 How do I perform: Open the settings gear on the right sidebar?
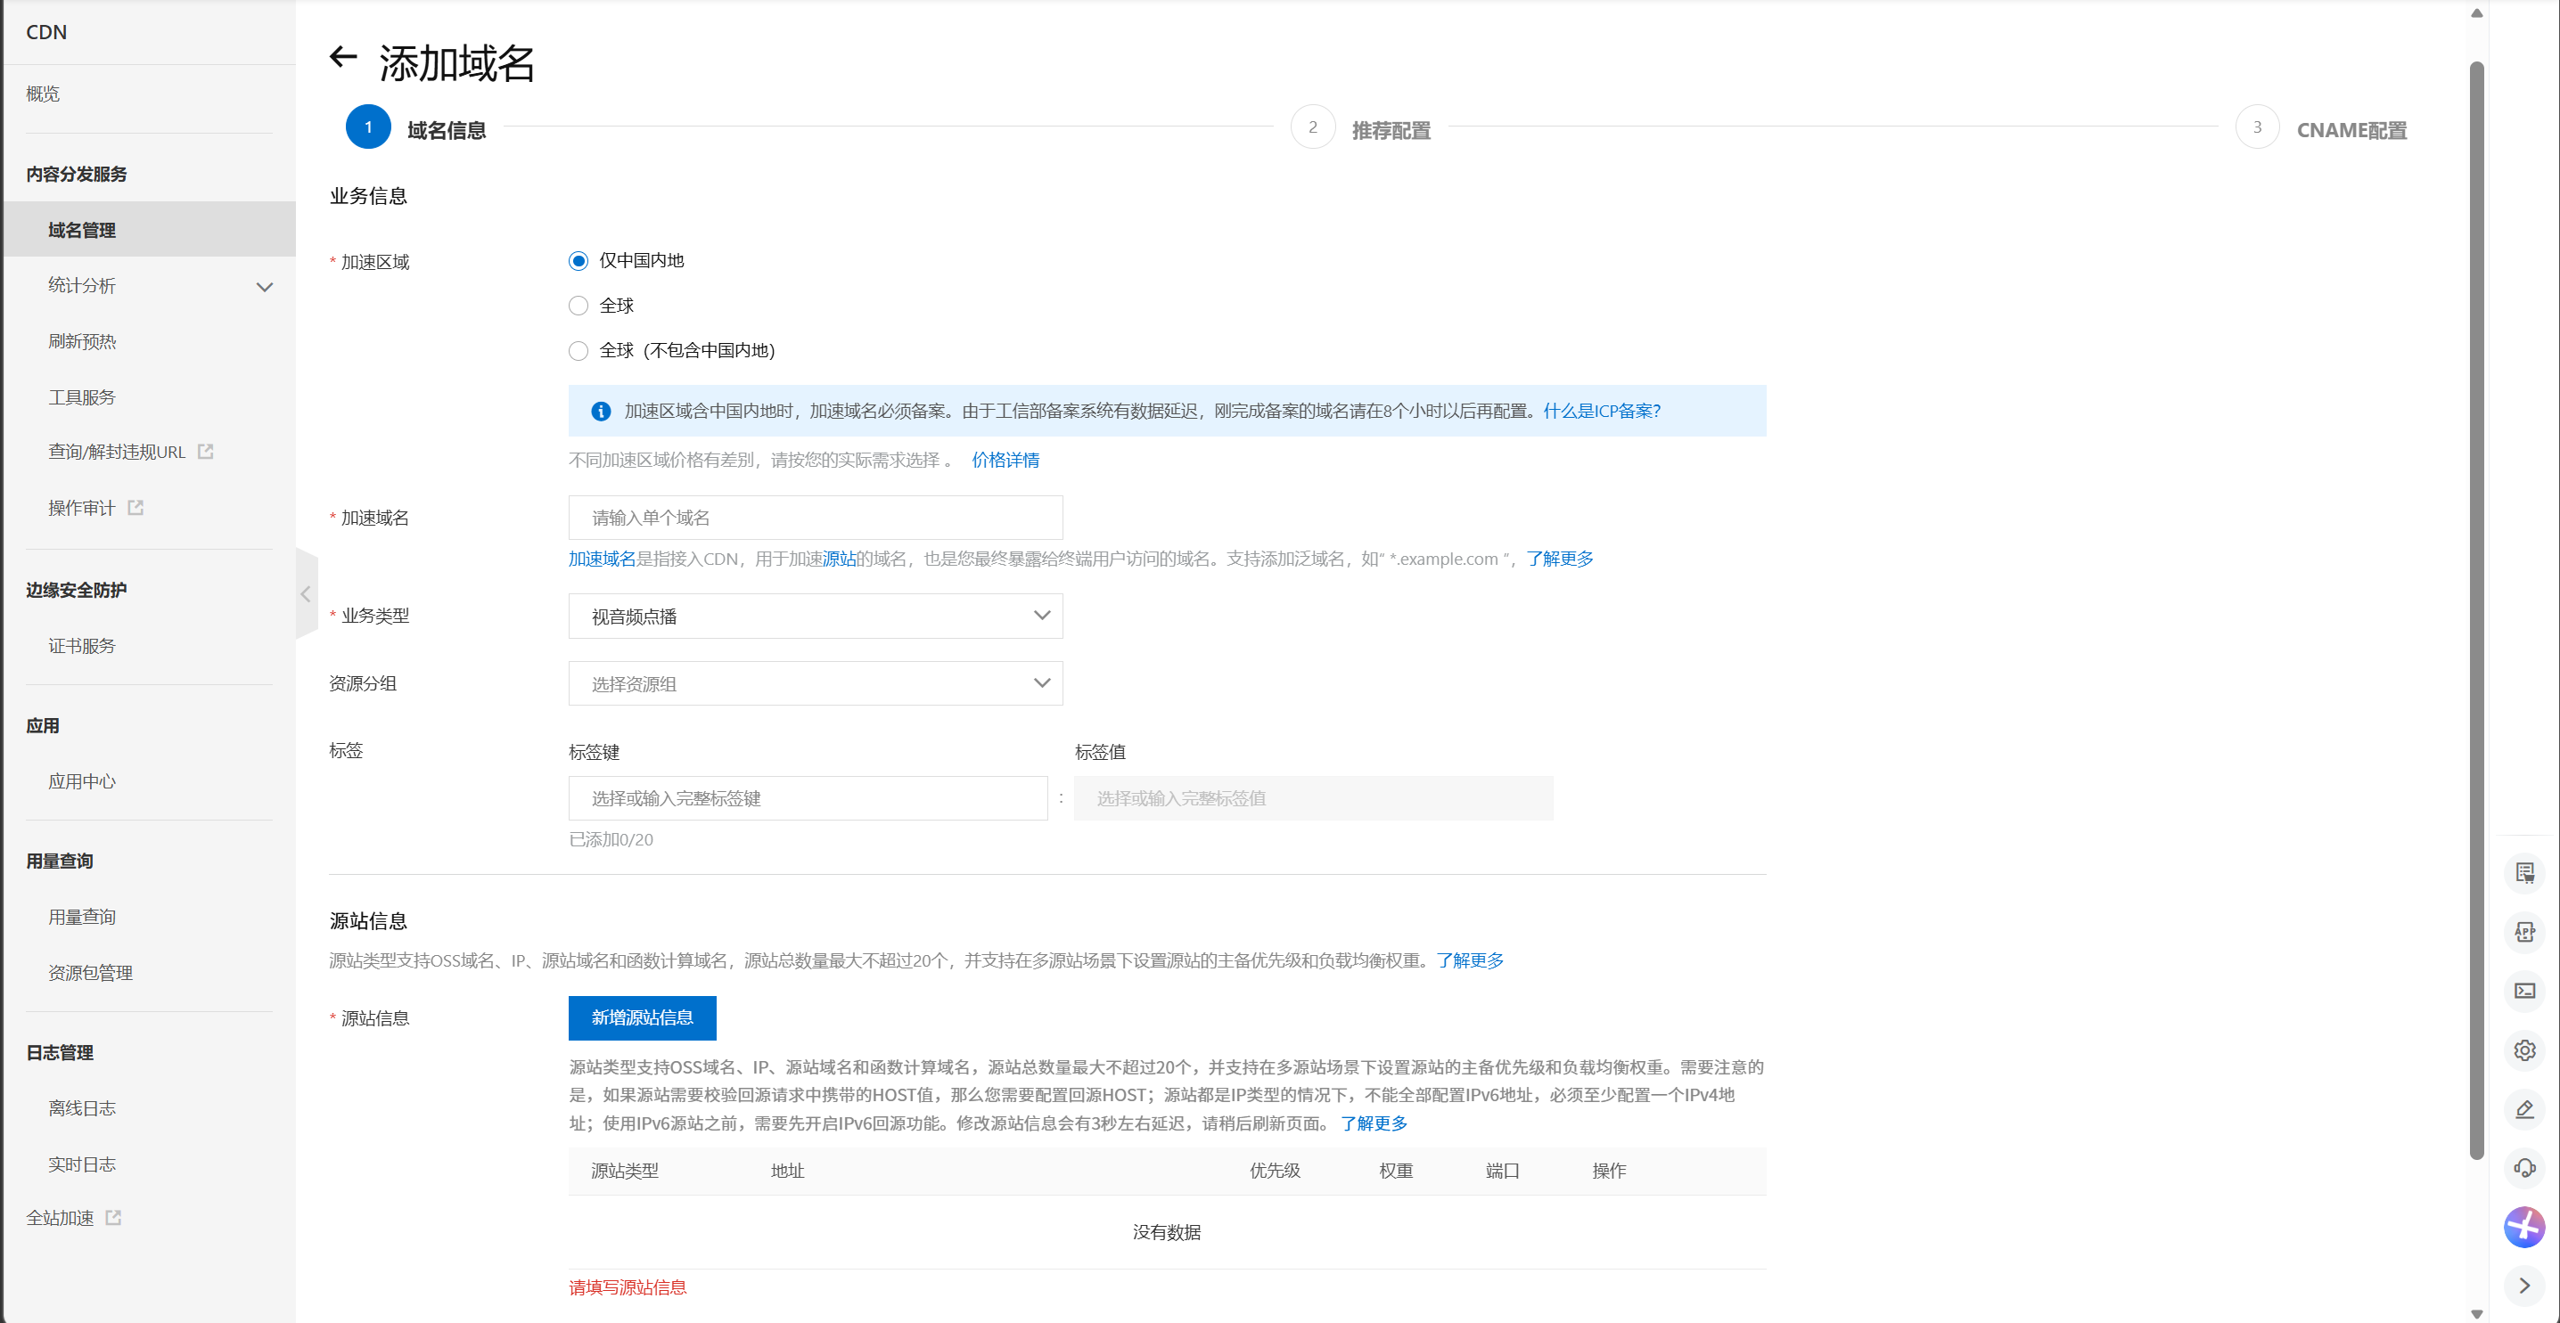coord(2525,1049)
